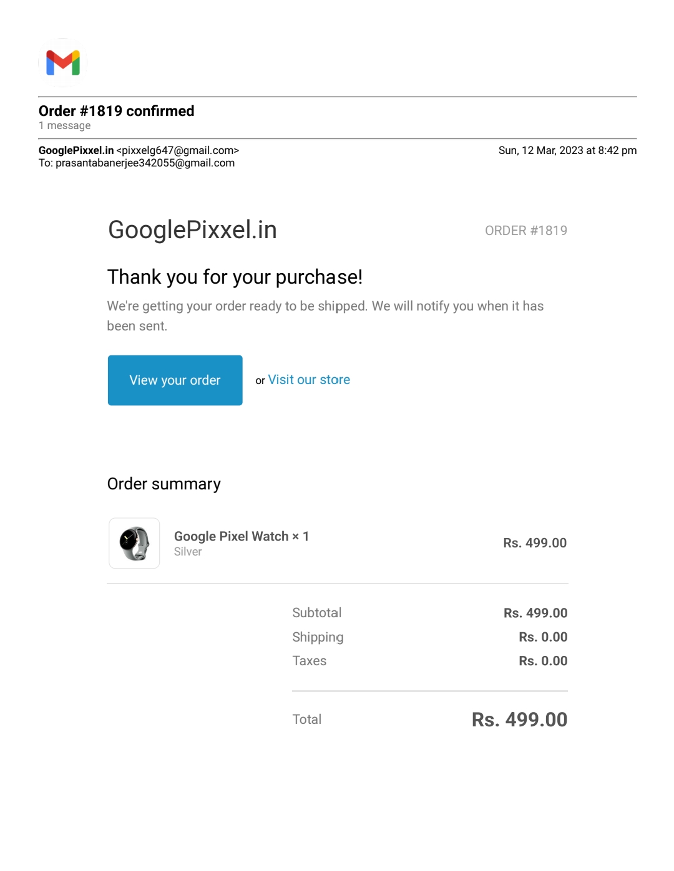Click the Gmail logo icon
Screen dimensions: 674x871
point(63,62)
